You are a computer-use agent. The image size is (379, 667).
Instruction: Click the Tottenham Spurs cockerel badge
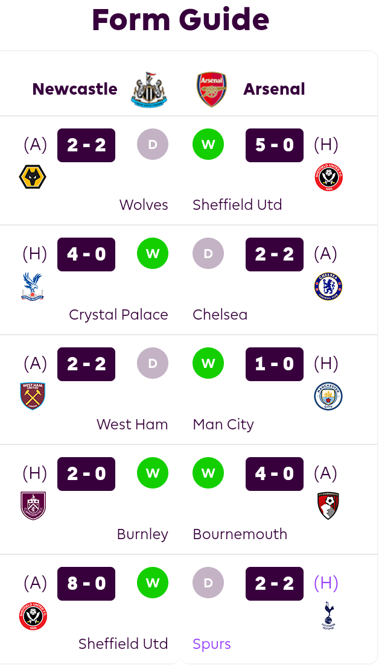328,616
